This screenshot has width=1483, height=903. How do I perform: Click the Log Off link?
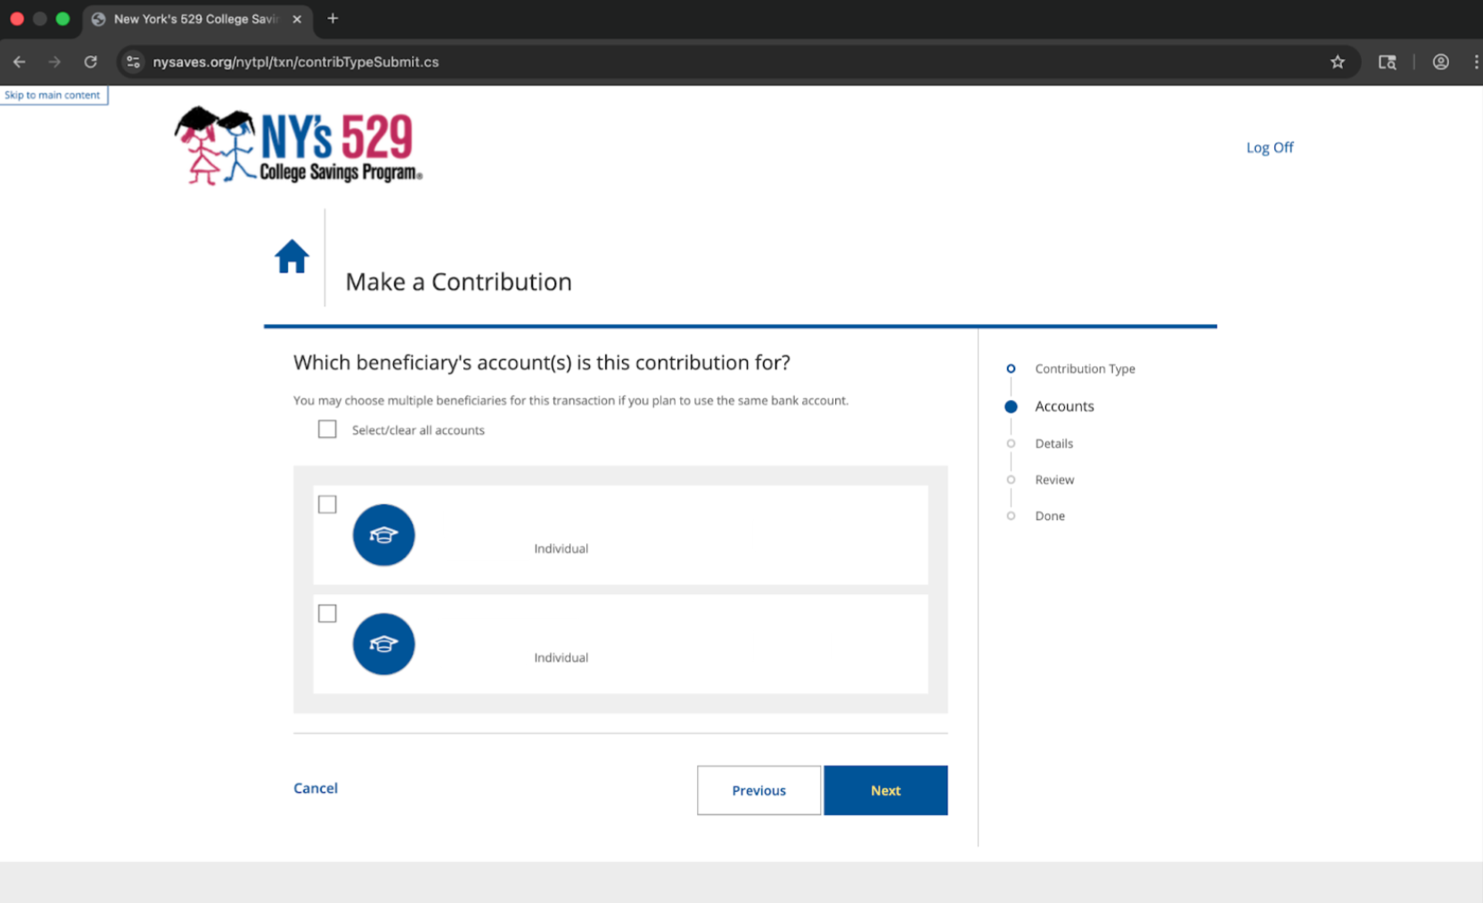click(x=1269, y=148)
